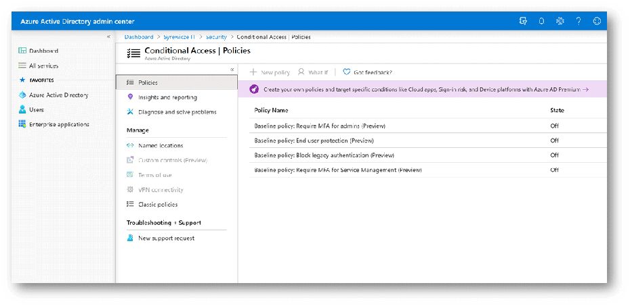630x306 pixels.
Task: Click the Security breadcrumb link
Action: click(x=216, y=37)
